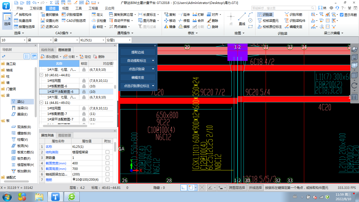
Task: Select the 1#柱网图 row under floor 10
Action: [x=76, y=80]
